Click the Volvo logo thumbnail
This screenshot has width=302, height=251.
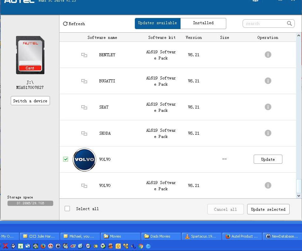tap(84, 159)
